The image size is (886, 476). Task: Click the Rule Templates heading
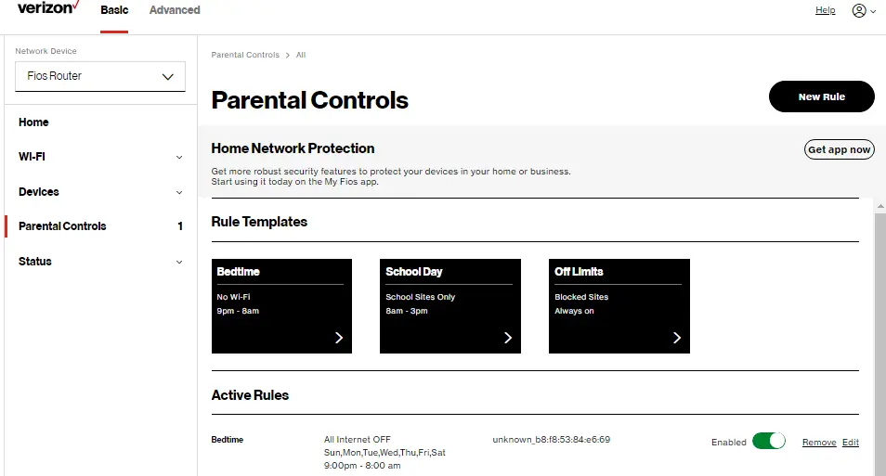tap(259, 222)
